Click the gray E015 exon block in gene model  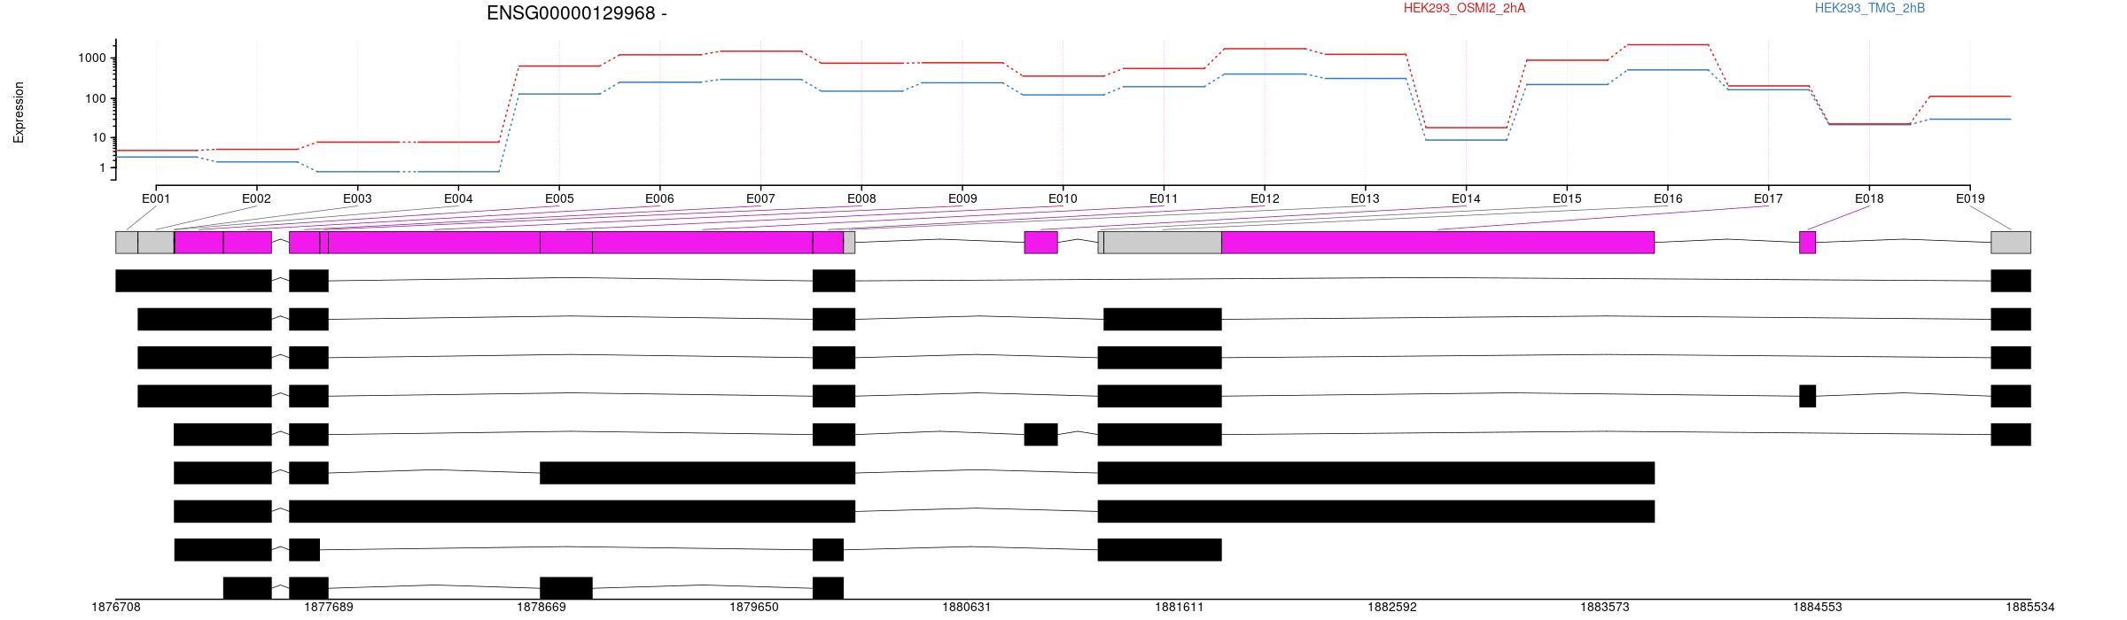(x=1163, y=242)
